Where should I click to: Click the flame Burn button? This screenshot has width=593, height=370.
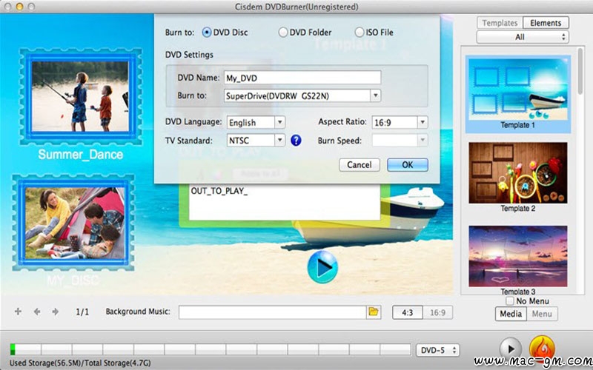(542, 348)
